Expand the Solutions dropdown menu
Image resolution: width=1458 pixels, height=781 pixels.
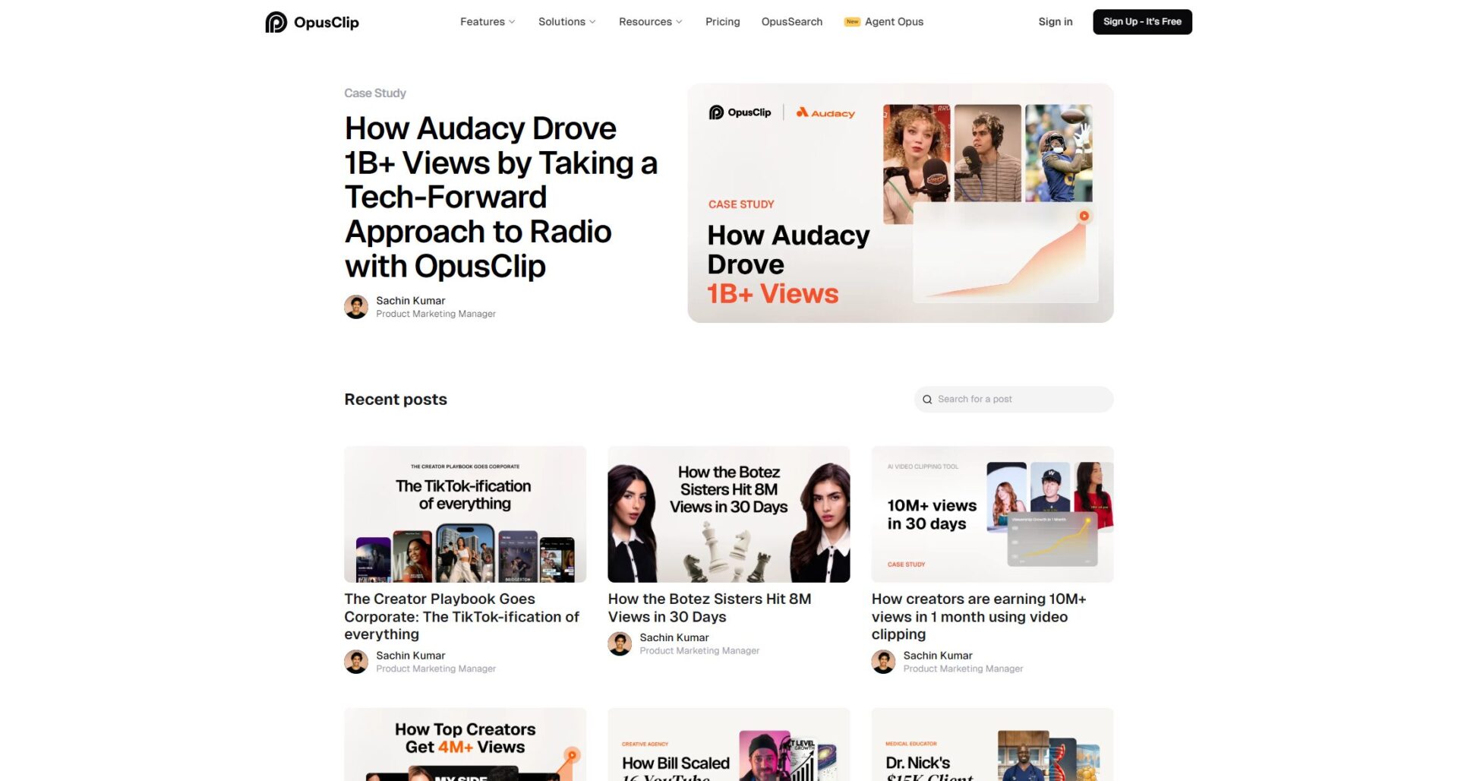(567, 22)
